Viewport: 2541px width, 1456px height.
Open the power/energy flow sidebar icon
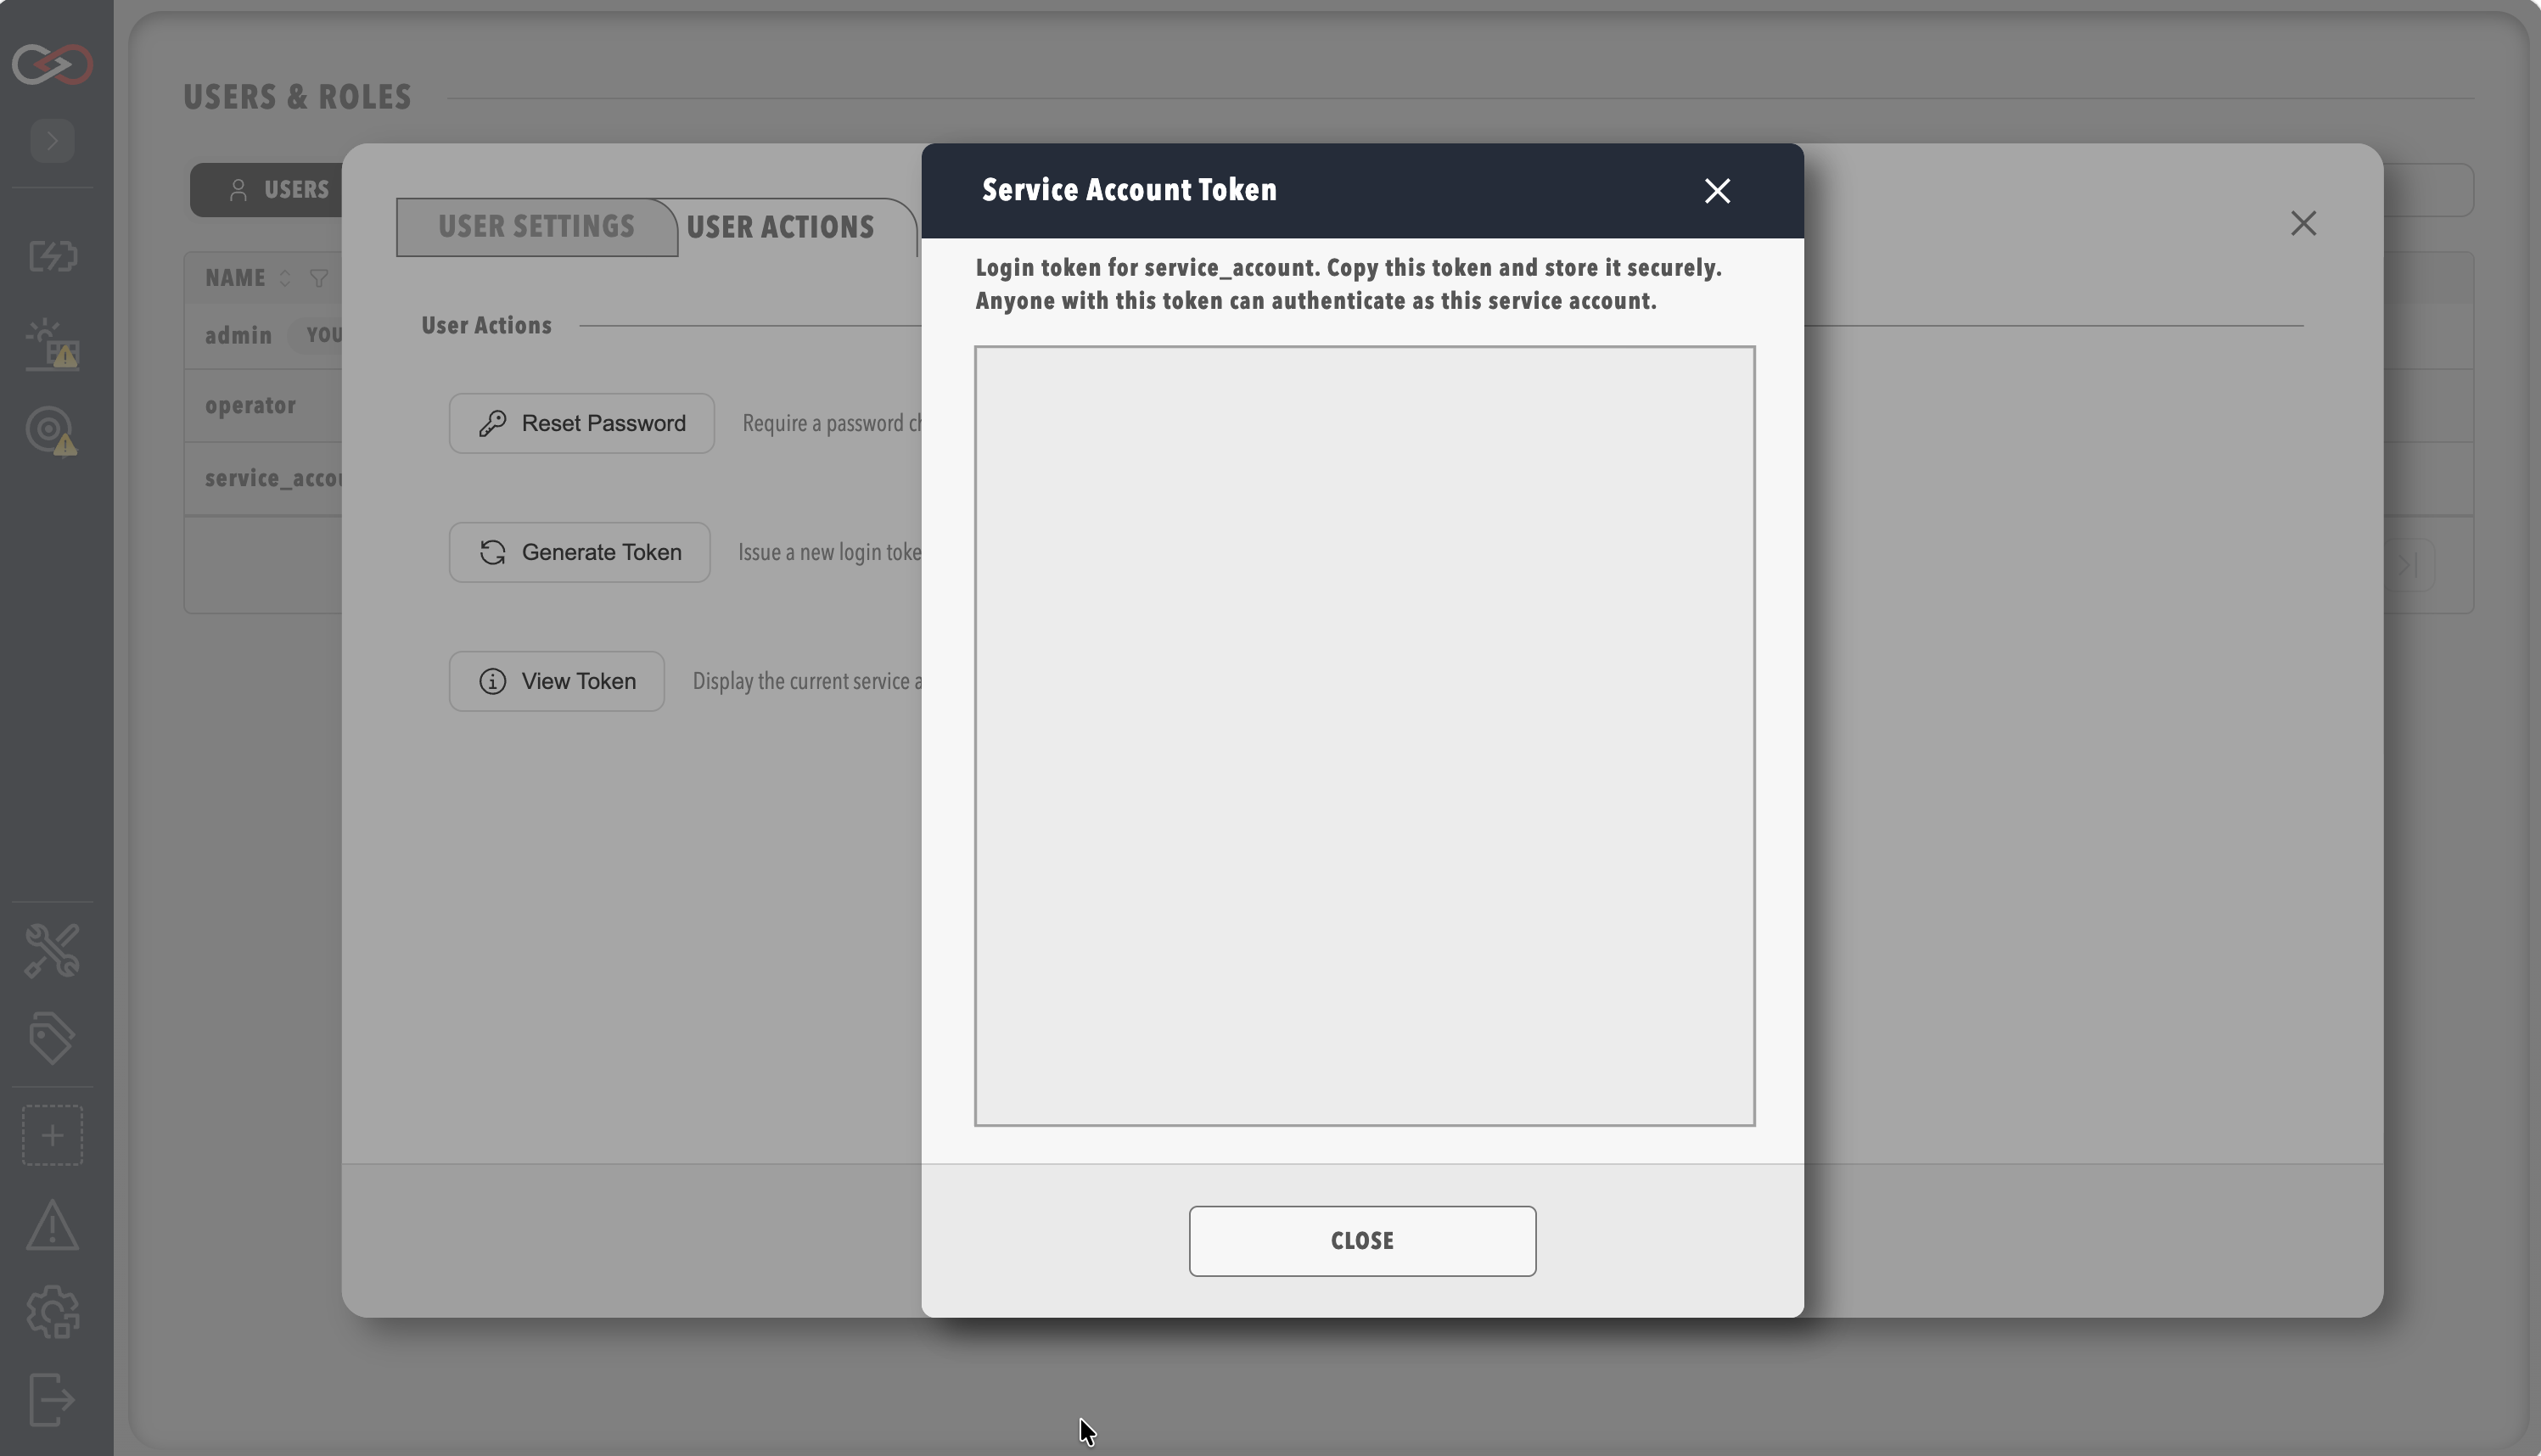pos(53,256)
